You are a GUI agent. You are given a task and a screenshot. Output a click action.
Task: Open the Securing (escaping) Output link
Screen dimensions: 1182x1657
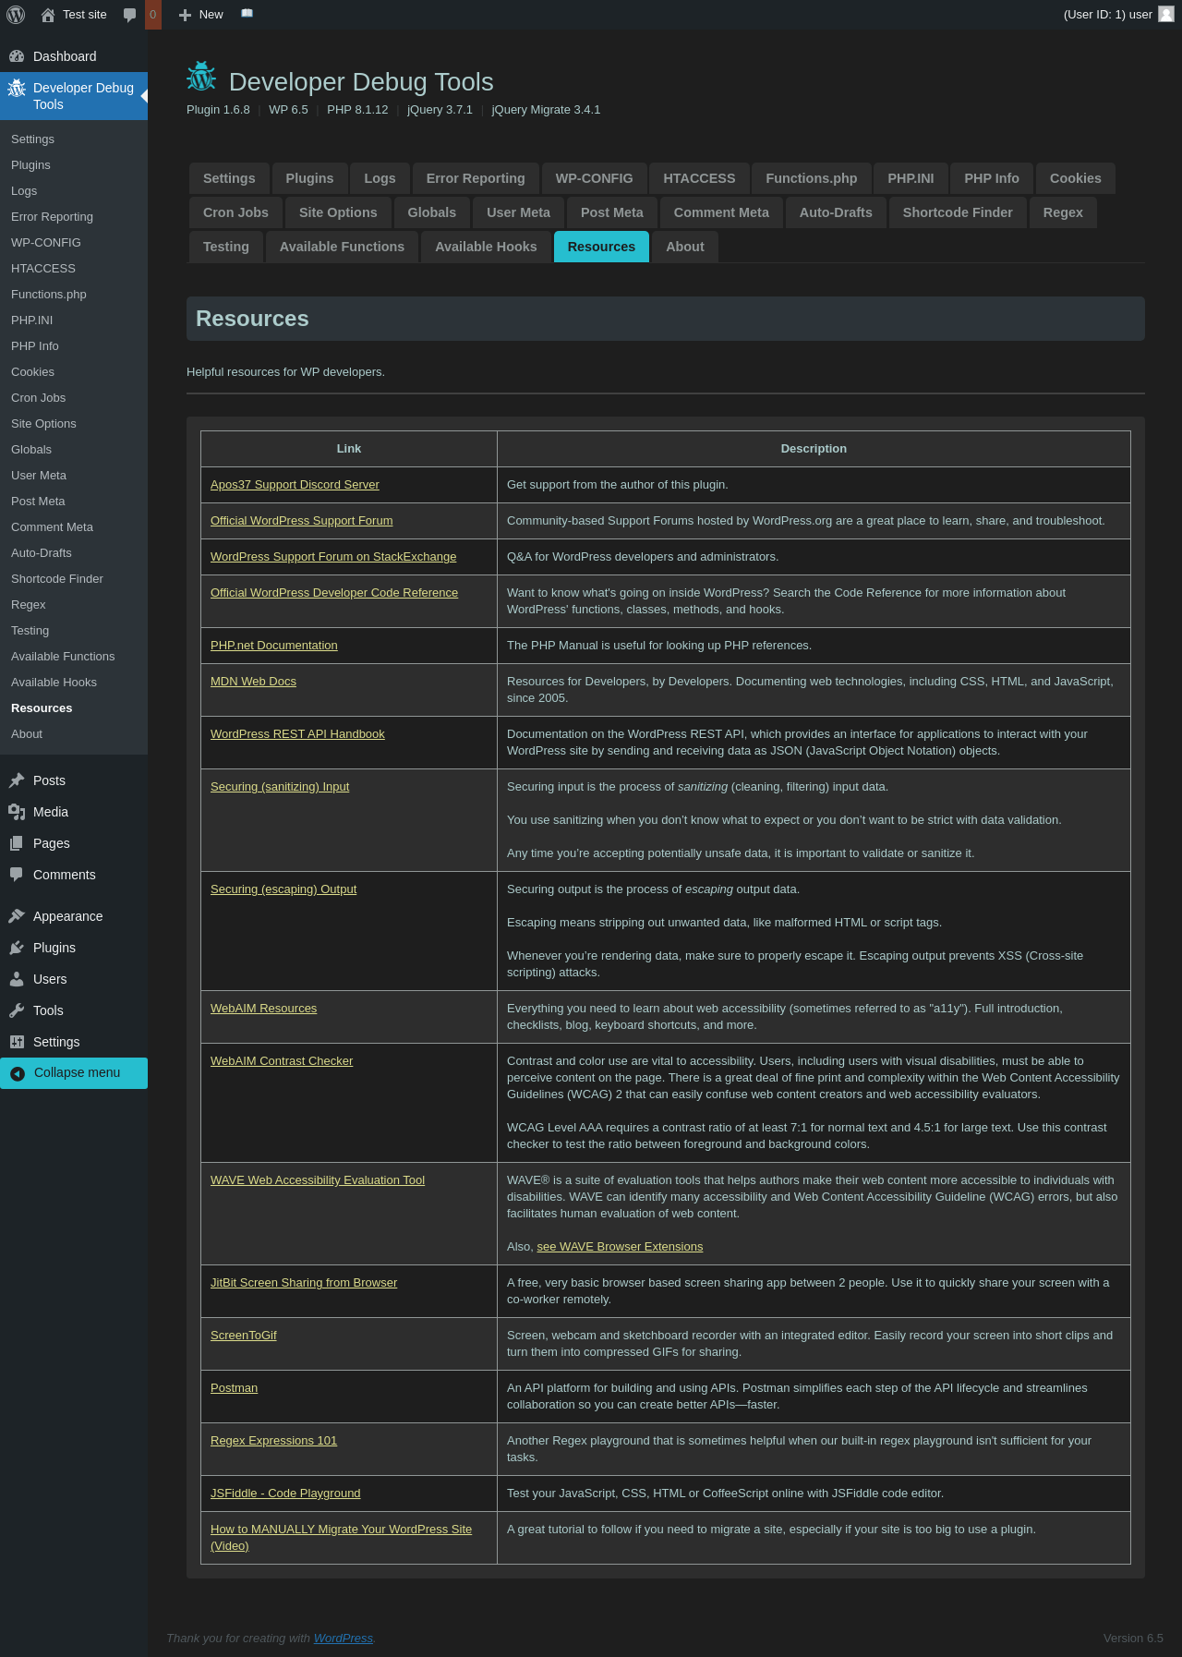click(283, 889)
